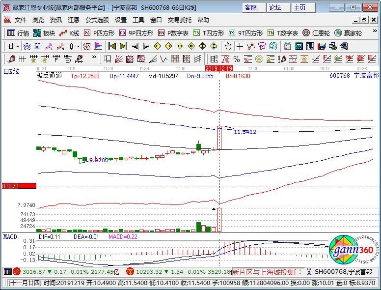The image size is (381, 290).
Task: Open the 窗口 menu
Action: pos(156,20)
